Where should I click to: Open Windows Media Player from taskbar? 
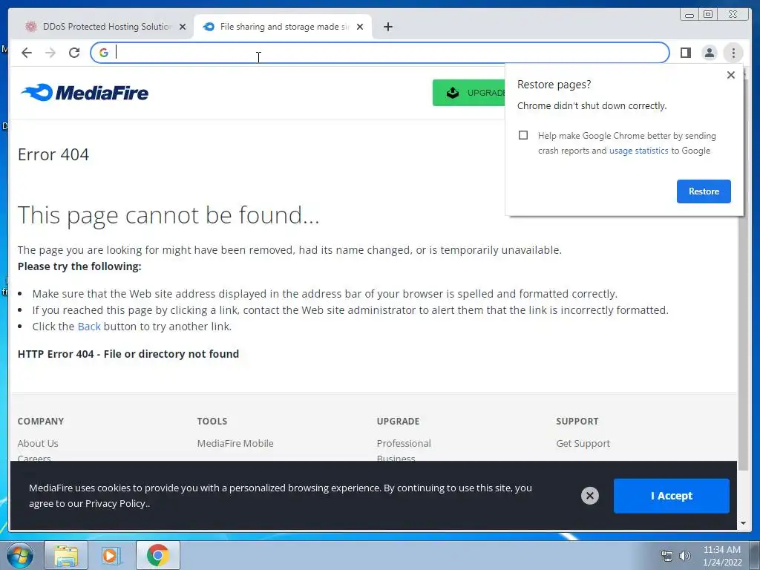point(110,555)
